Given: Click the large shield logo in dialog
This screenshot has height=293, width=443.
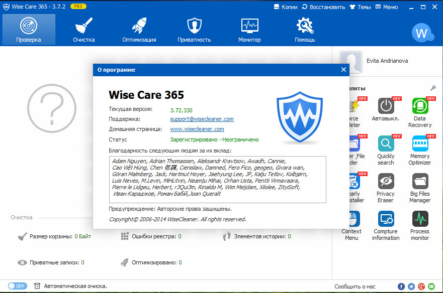Looking at the screenshot, I should pyautogui.click(x=300, y=117).
